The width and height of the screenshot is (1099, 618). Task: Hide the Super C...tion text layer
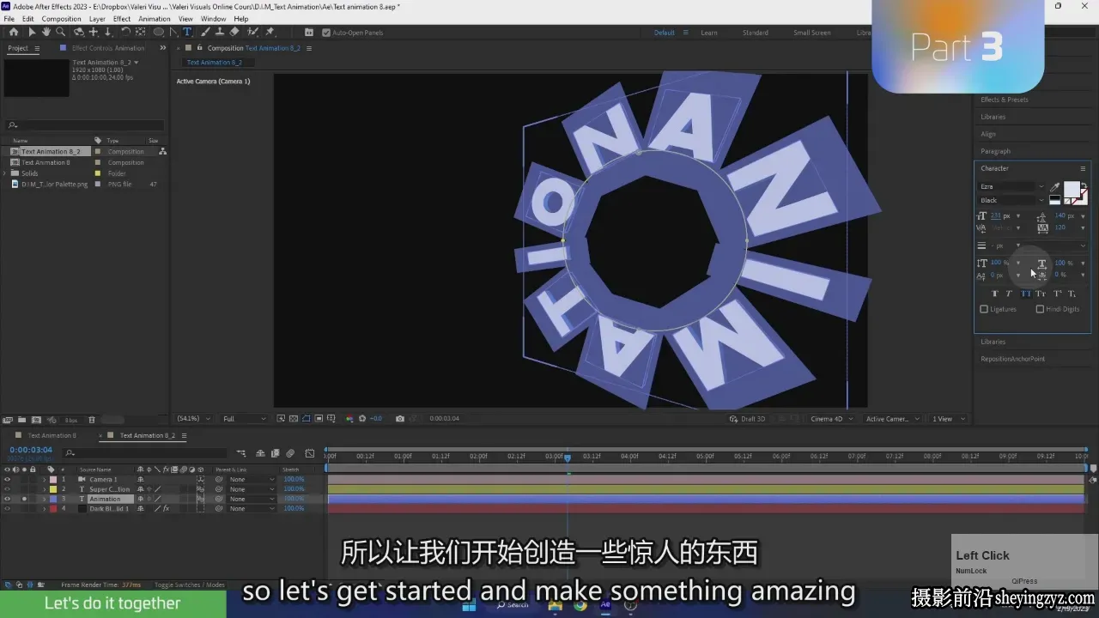coord(7,489)
